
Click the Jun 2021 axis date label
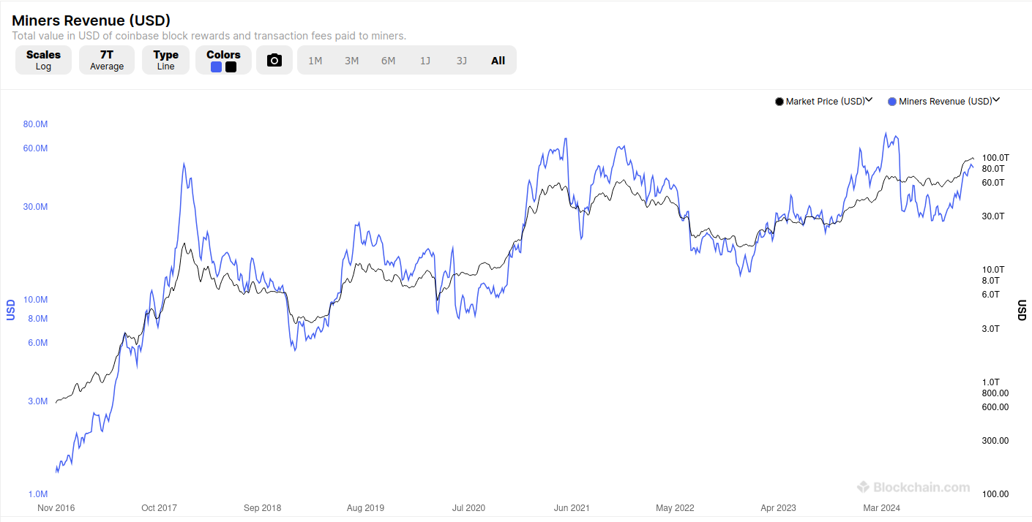click(x=572, y=507)
